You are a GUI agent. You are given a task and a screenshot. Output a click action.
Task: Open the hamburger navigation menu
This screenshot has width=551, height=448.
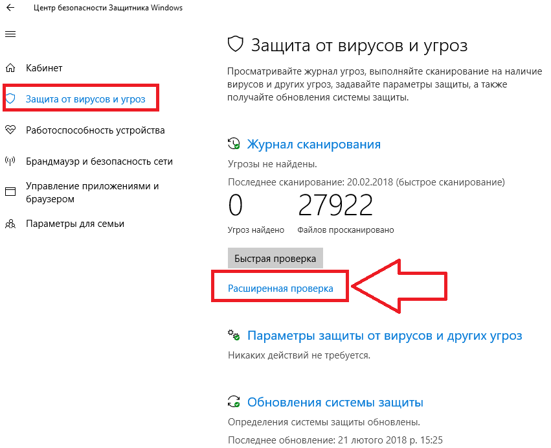tap(10, 34)
